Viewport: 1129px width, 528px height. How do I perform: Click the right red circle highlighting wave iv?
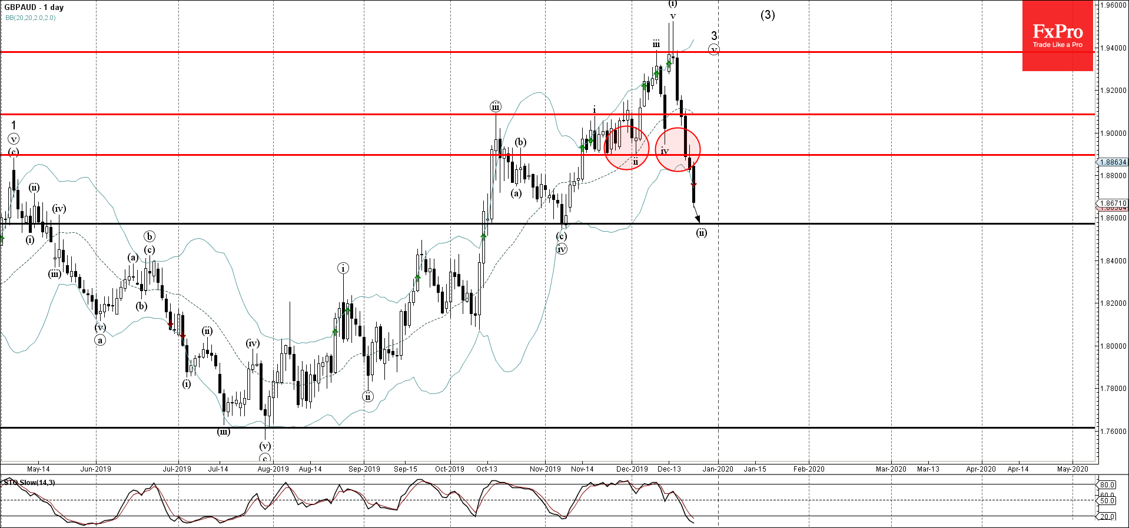coord(678,149)
